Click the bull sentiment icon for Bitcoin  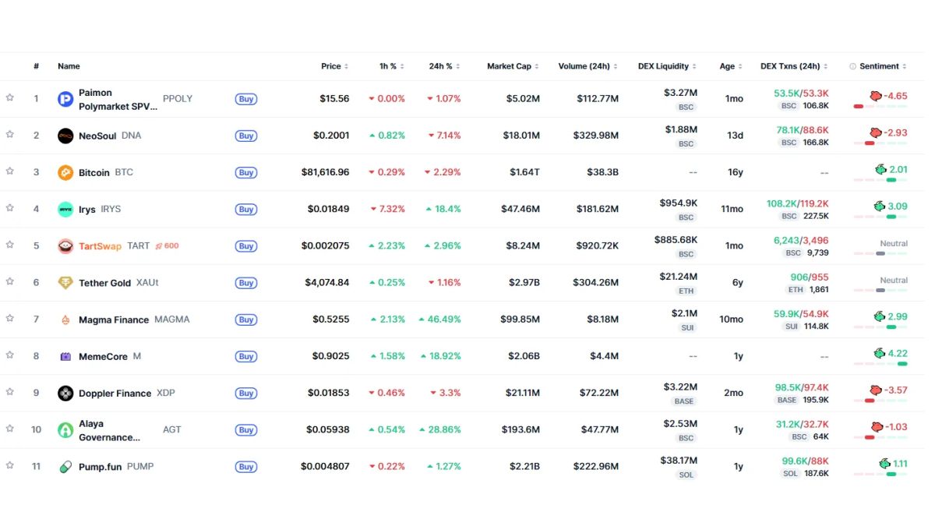pos(880,169)
